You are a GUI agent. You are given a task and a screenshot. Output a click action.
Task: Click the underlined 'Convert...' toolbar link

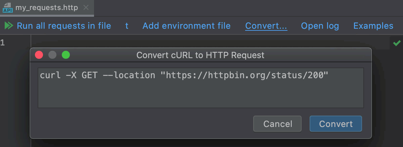point(266,26)
